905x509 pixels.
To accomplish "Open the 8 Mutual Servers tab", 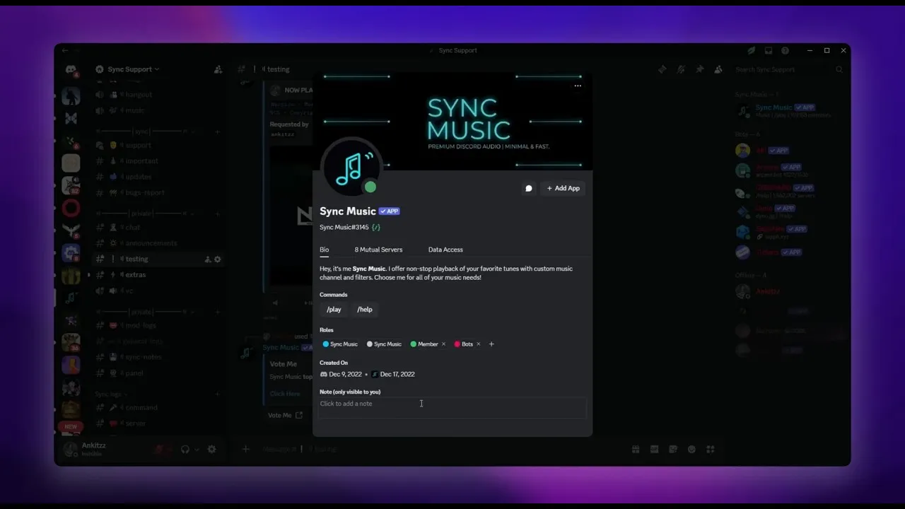I will coord(378,250).
